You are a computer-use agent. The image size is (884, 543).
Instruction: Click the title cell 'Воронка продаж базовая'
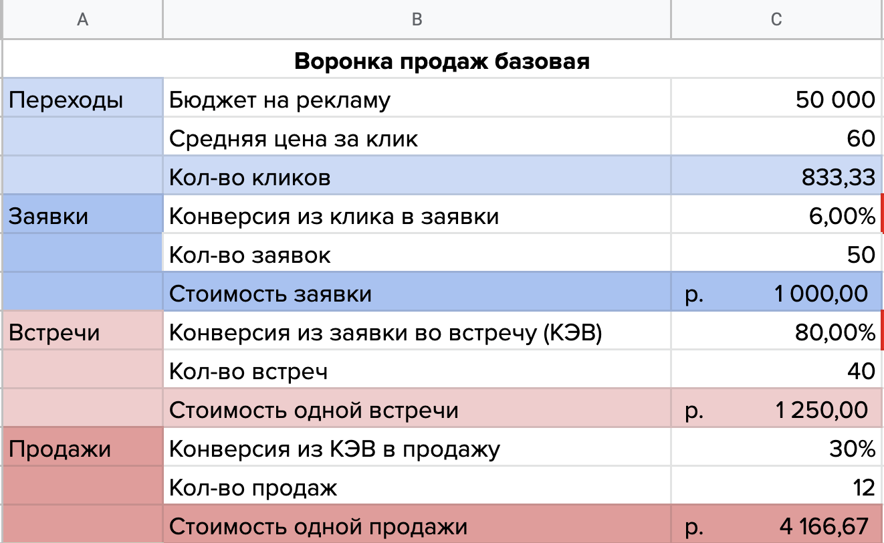click(443, 62)
